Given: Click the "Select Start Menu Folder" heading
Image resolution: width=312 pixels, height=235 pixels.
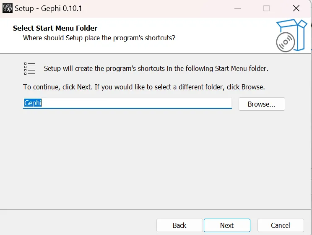Looking at the screenshot, I should click(x=55, y=28).
